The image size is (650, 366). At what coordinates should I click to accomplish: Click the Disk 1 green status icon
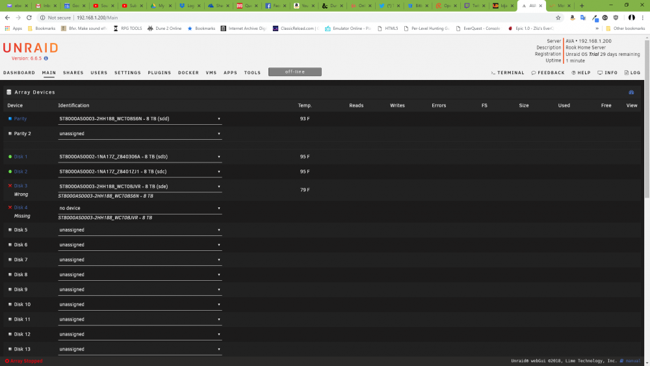pyautogui.click(x=10, y=157)
